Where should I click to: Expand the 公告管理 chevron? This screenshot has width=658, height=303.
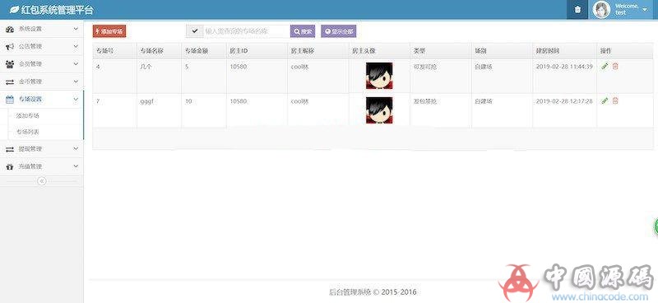coord(76,46)
